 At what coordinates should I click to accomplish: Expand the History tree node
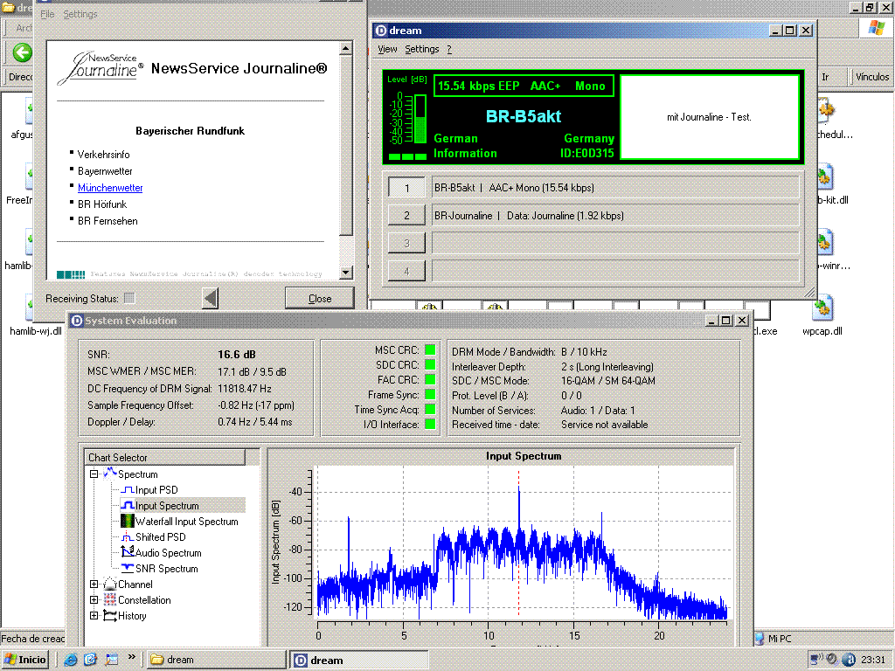[x=94, y=616]
